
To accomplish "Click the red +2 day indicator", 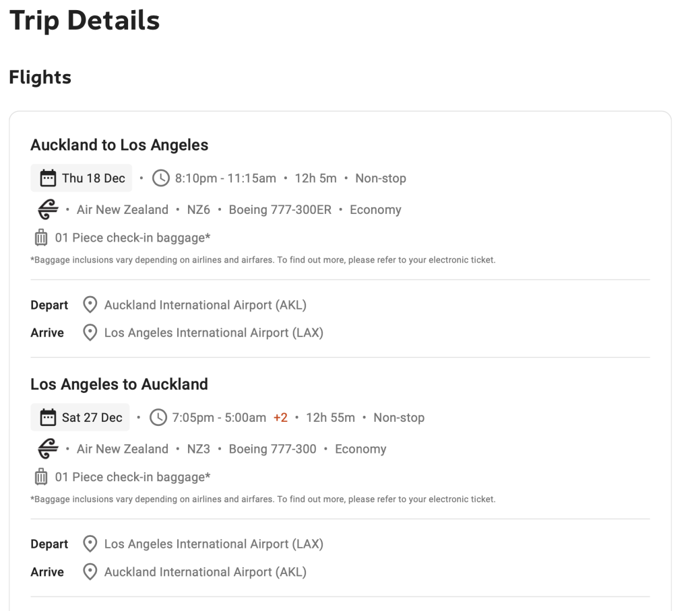I will pos(280,418).
